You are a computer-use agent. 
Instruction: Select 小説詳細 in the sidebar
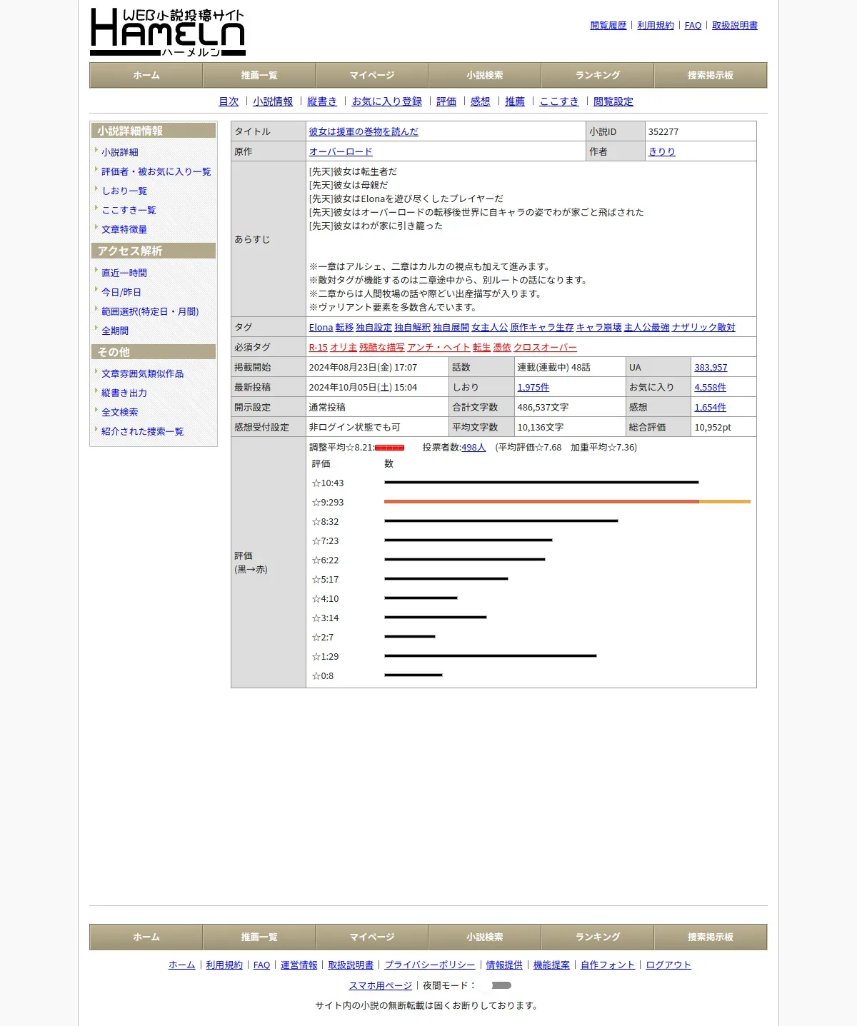120,152
